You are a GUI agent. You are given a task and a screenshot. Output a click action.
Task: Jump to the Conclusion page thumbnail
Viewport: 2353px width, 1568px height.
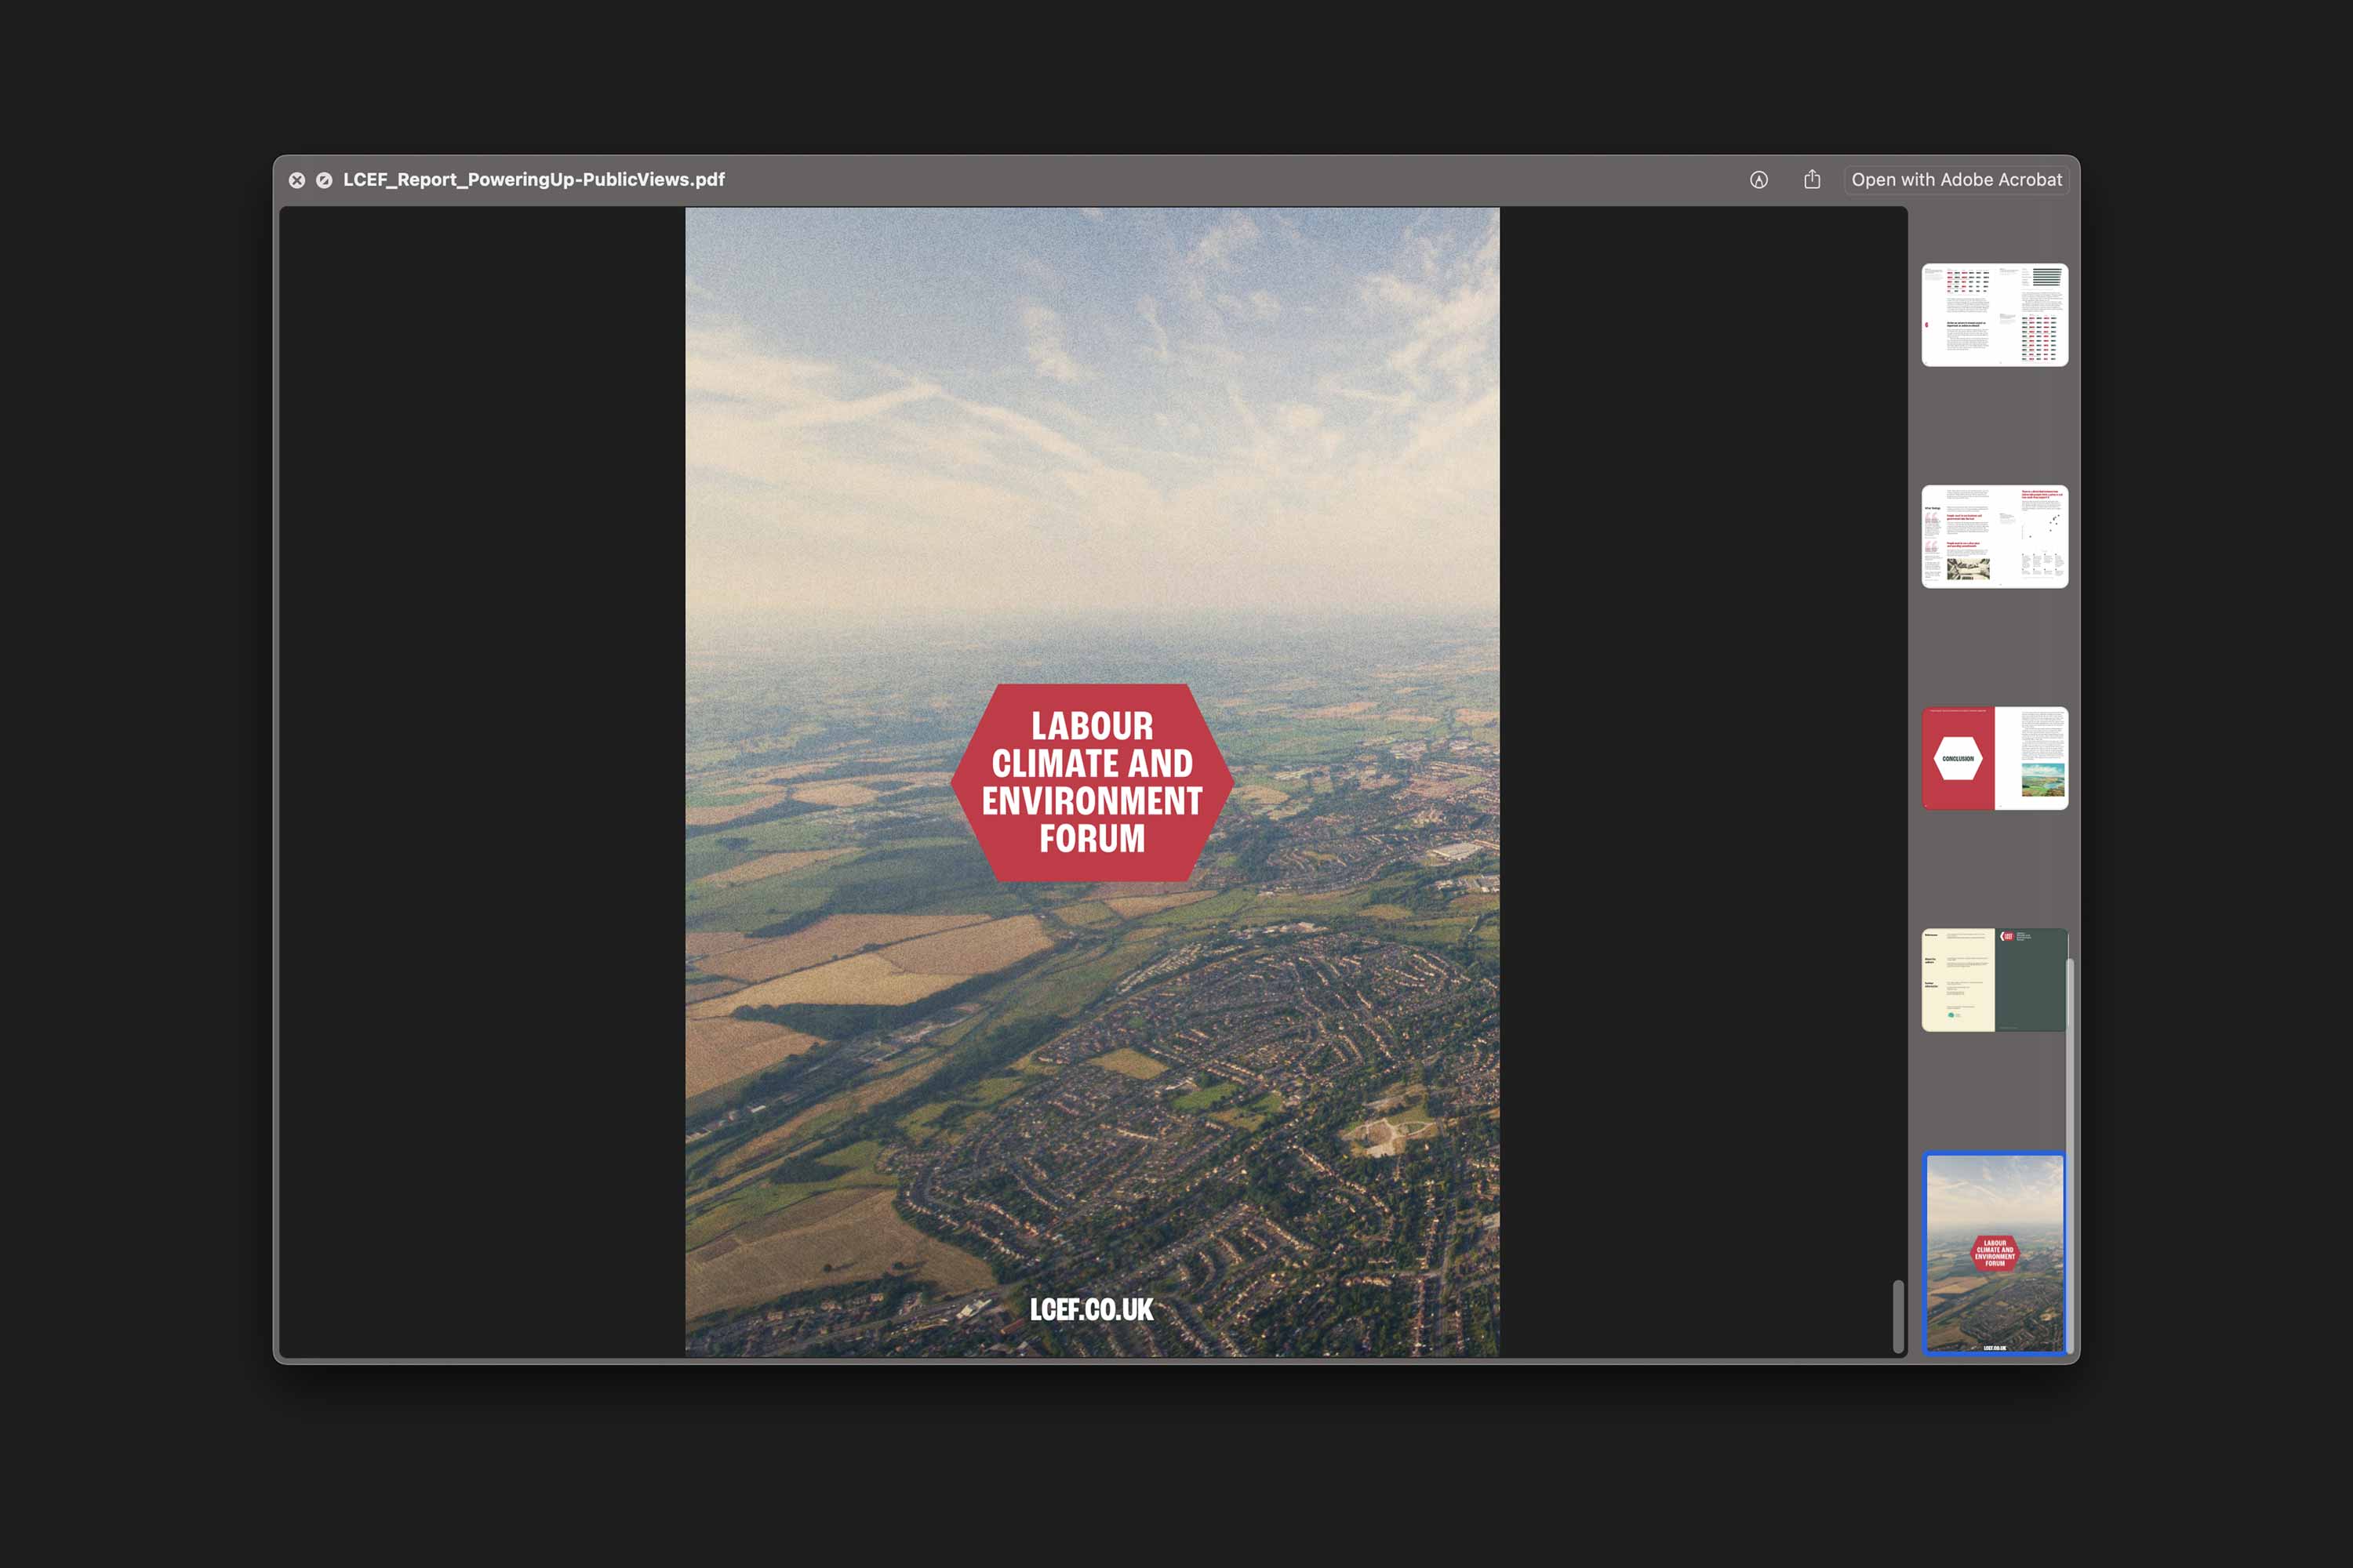pyautogui.click(x=1994, y=758)
